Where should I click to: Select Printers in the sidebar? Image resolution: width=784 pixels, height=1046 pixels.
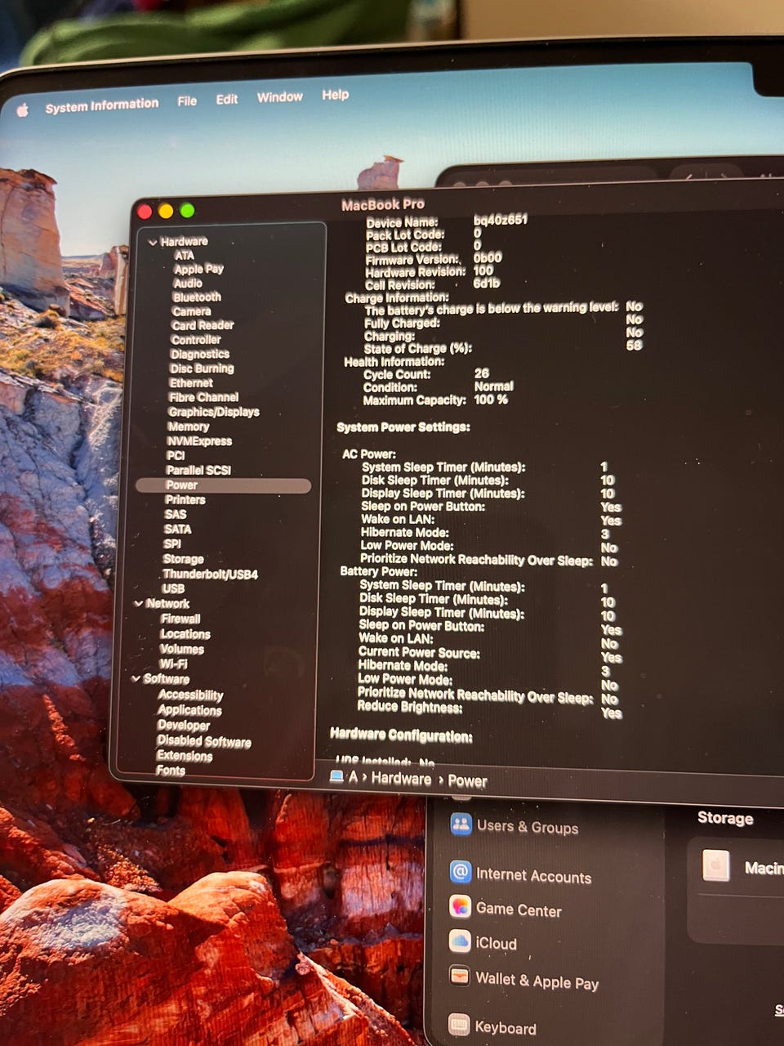[x=185, y=500]
